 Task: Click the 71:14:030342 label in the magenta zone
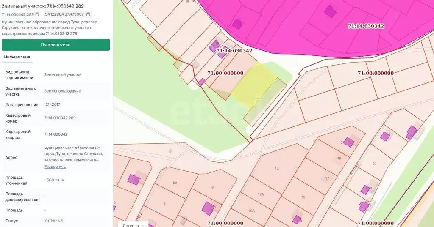pos(365,26)
